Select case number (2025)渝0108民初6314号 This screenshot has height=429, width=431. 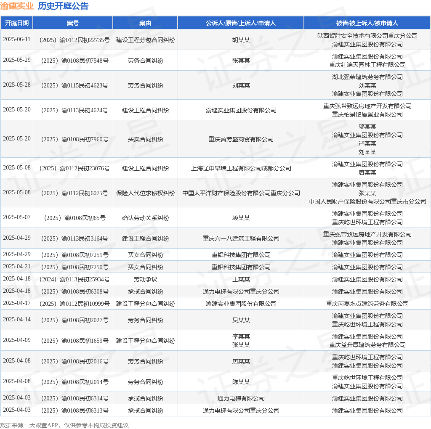[x=74, y=399]
